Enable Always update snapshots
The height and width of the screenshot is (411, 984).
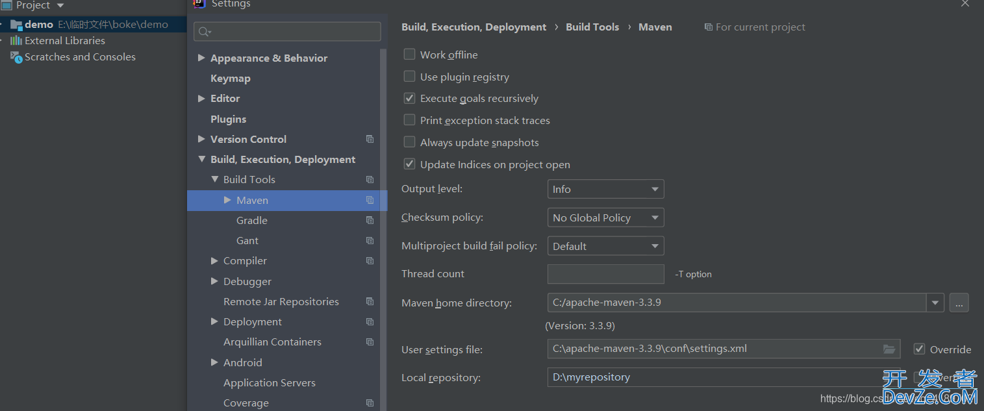[409, 142]
